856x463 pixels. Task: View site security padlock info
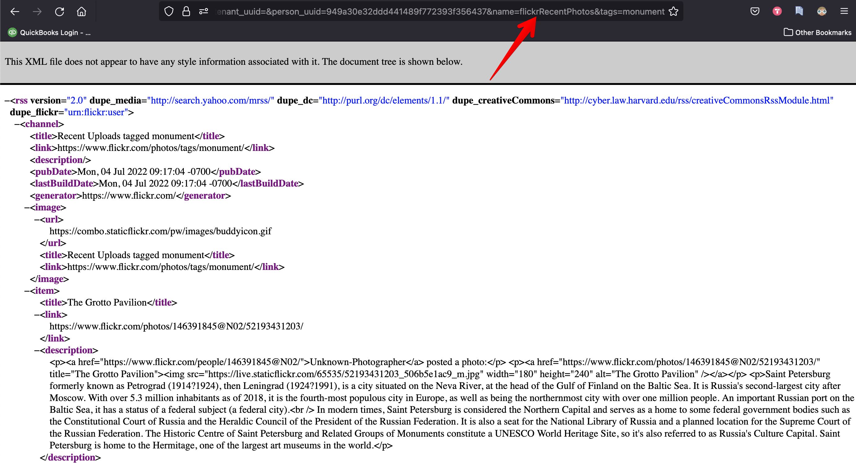[x=186, y=12]
